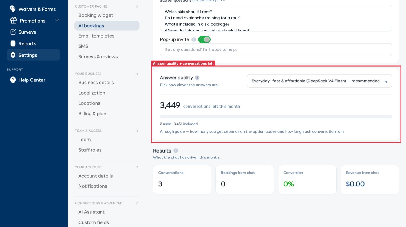Click the '3,449' conversations left number

click(x=170, y=105)
